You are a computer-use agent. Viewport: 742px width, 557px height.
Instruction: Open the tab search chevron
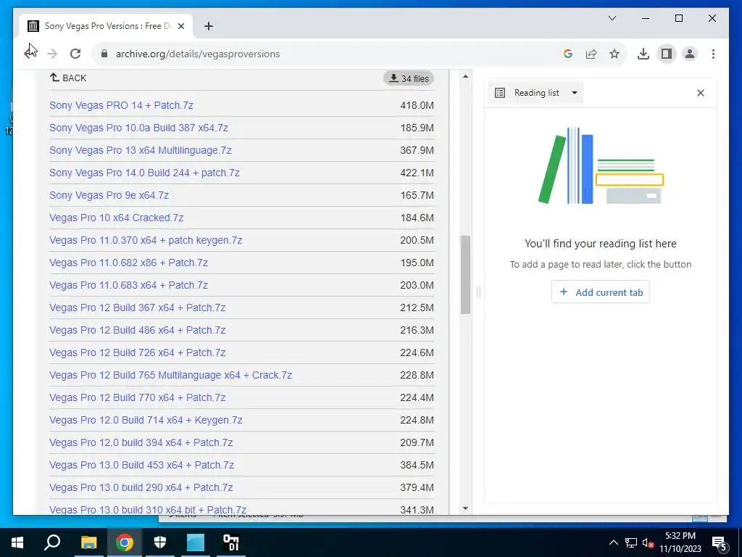(612, 18)
